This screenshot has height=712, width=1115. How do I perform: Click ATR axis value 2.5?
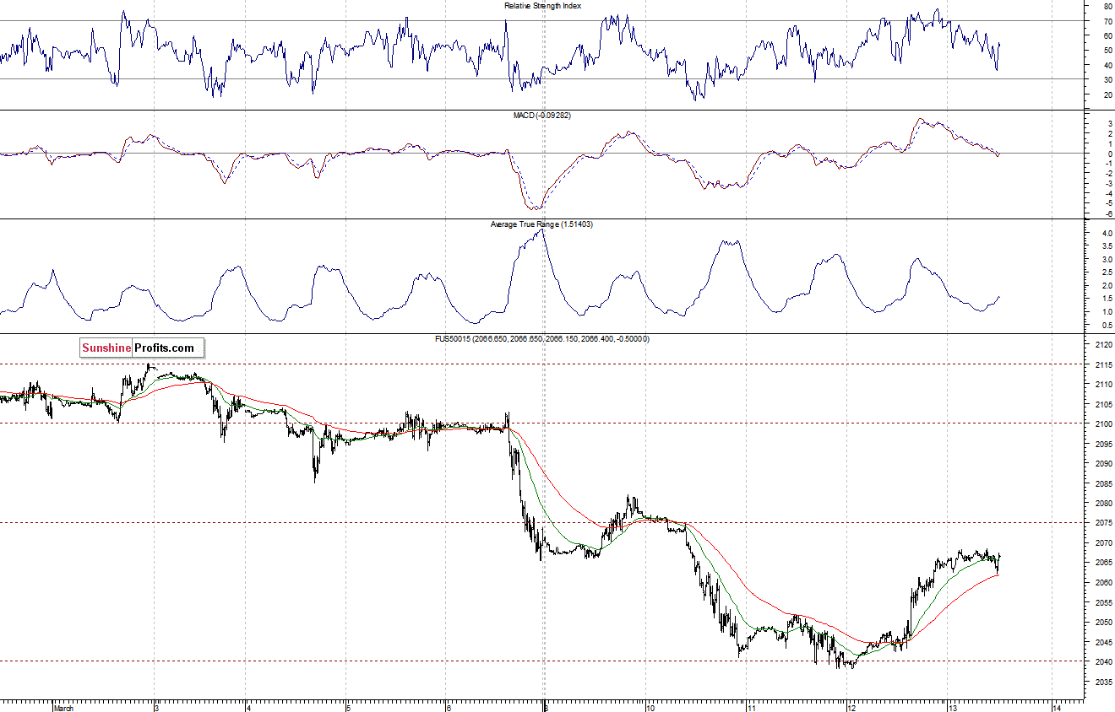pos(1106,272)
